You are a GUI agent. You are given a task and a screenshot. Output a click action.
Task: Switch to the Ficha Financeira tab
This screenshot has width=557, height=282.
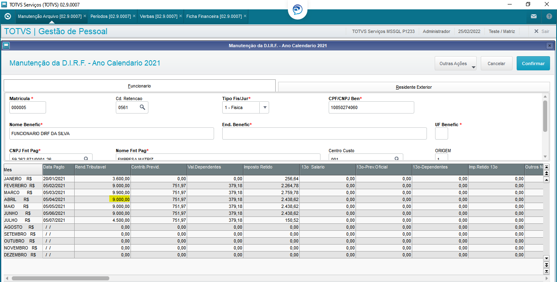point(214,16)
